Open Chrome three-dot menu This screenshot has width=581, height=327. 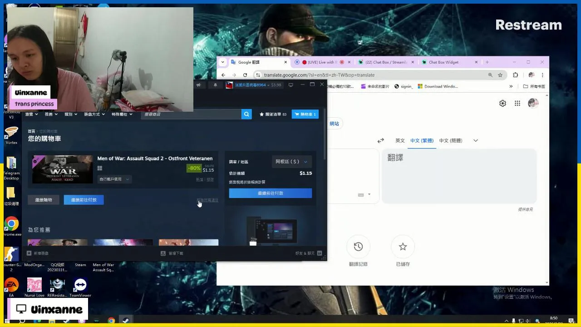click(542, 75)
